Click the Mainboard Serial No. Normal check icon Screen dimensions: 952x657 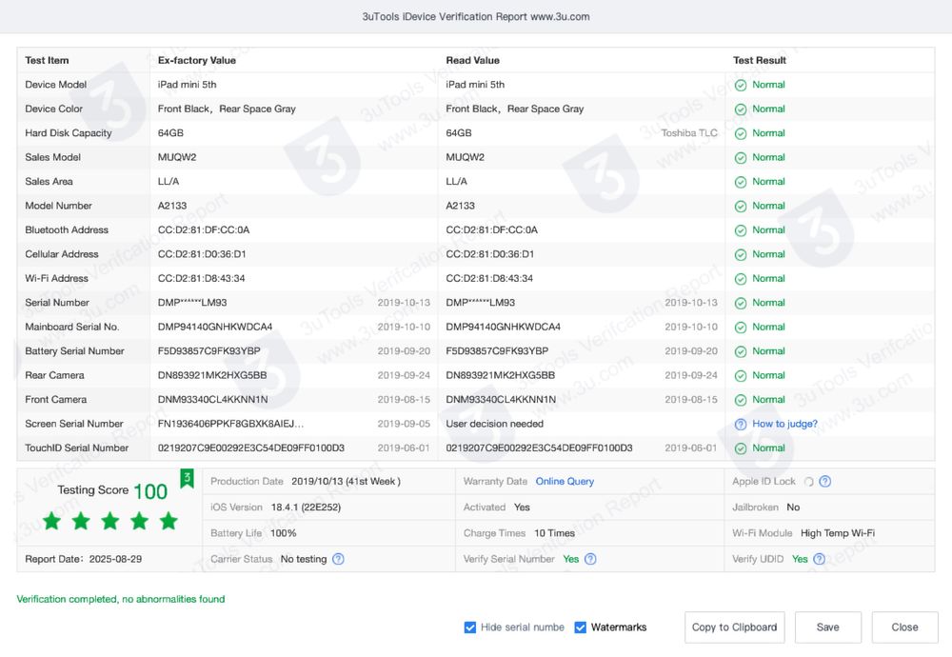click(x=740, y=328)
